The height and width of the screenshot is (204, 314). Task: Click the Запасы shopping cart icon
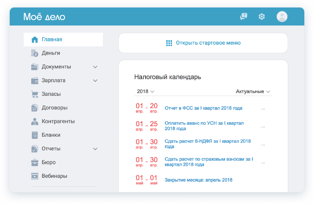pyautogui.click(x=35, y=94)
